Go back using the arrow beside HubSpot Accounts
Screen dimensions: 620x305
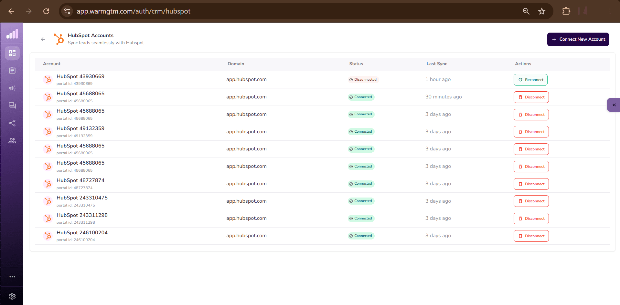[43, 39]
